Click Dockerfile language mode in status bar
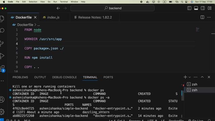This screenshot has height=121, width=215. pyautogui.click(x=176, y=120)
